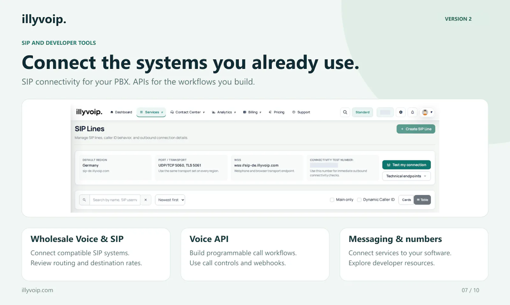Screen dimensions: 510x305
Task: Expand Technical endpoints dropdown
Action: click(406, 176)
